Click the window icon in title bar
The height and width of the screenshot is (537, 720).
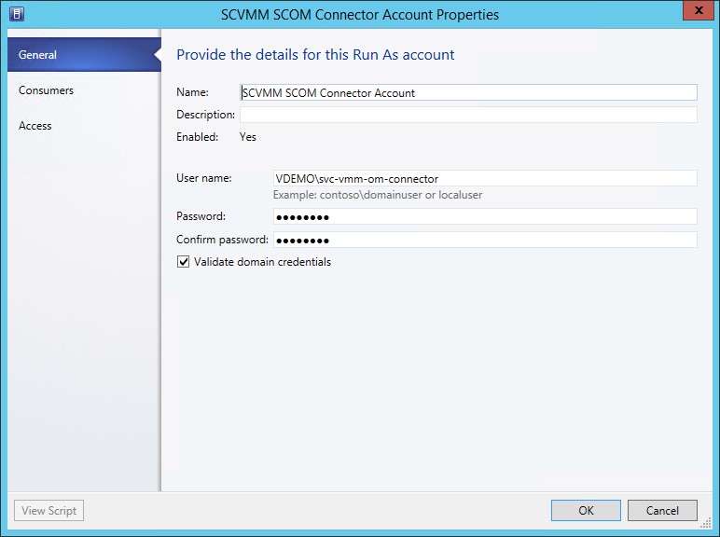click(x=17, y=14)
